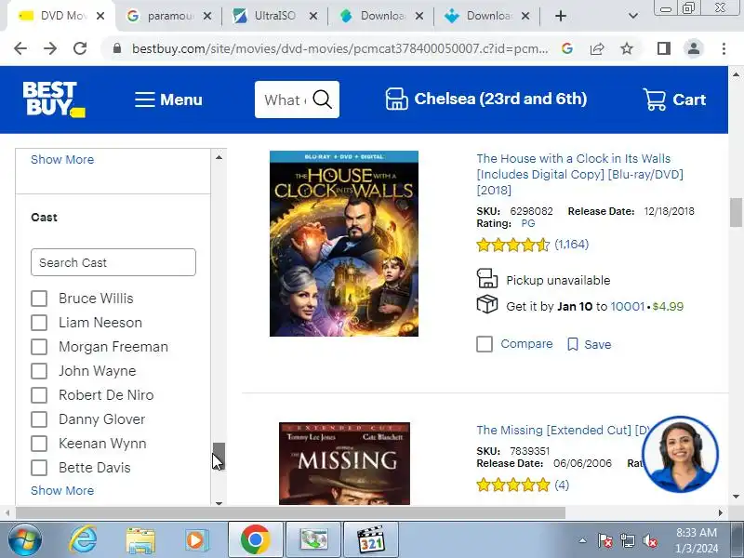The image size is (744, 558).
Task: Check the John Wayne filter
Action: [x=39, y=371]
